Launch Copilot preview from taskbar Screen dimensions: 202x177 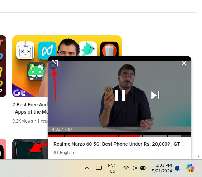tap(190, 168)
